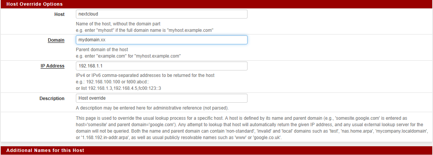
Task: Click the Host Override Options header
Action: [x=35, y=4]
